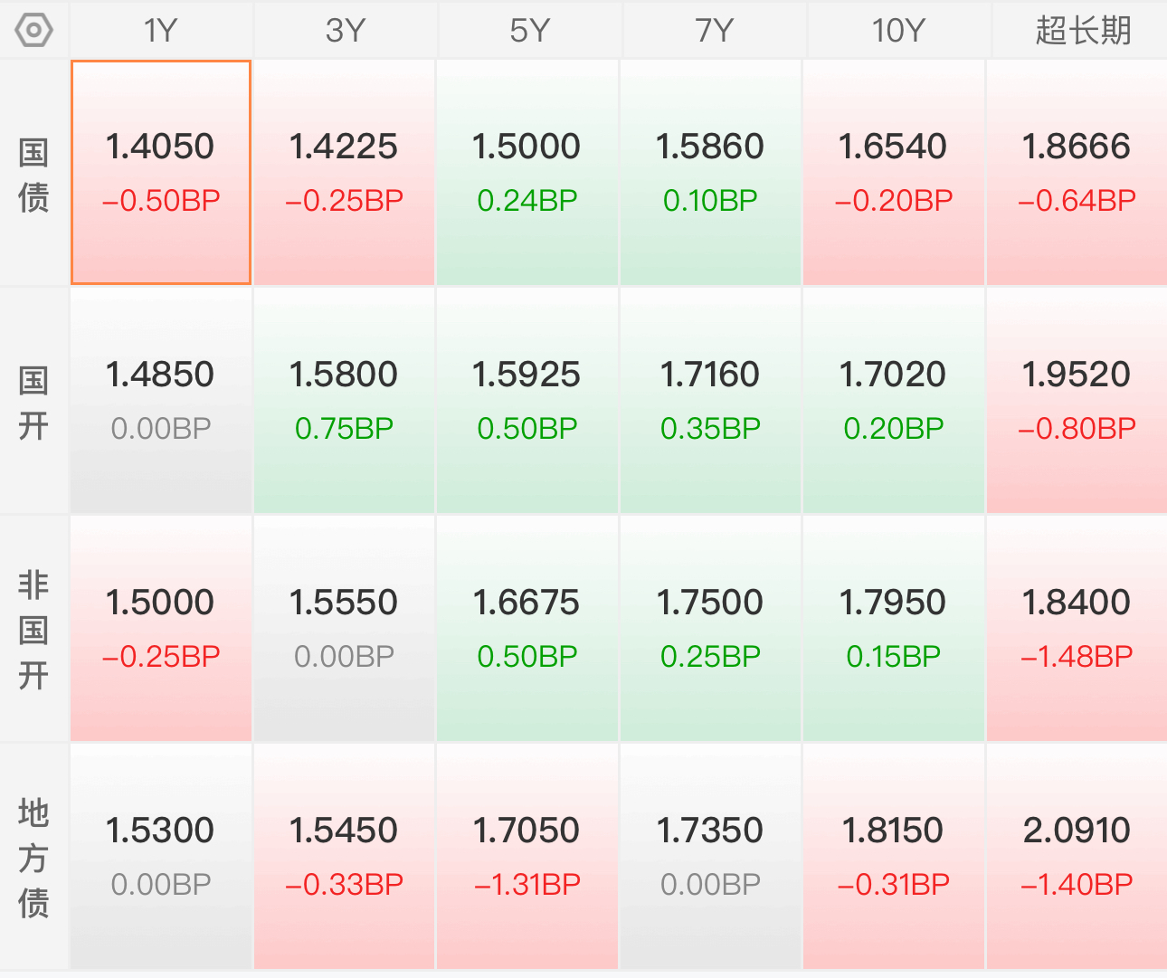Click the 非国开 5Y cell 1.6675
Image resolution: width=1167 pixels, height=978 pixels.
[527, 628]
